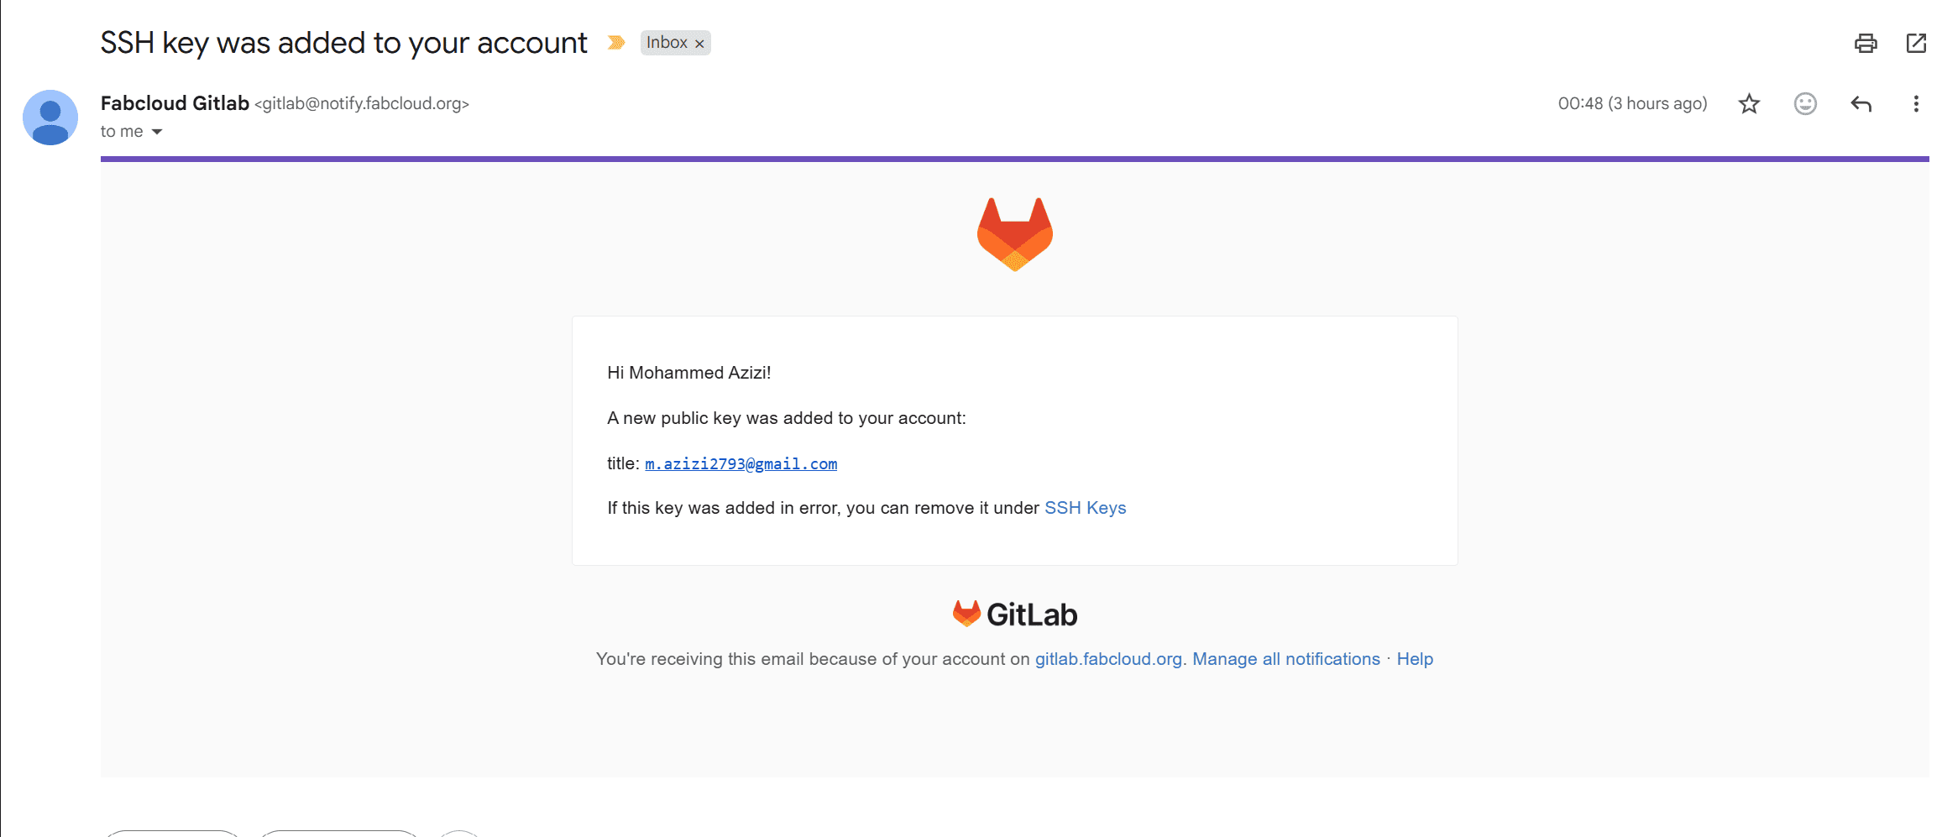
Task: Click the 00:48 email timestamp
Action: (x=1632, y=103)
